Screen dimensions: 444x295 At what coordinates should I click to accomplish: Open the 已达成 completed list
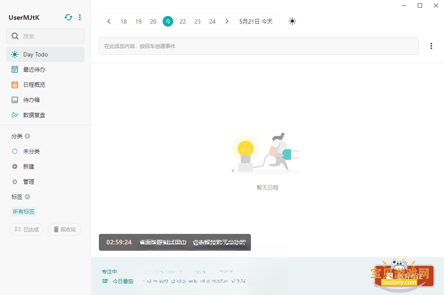[26, 229]
